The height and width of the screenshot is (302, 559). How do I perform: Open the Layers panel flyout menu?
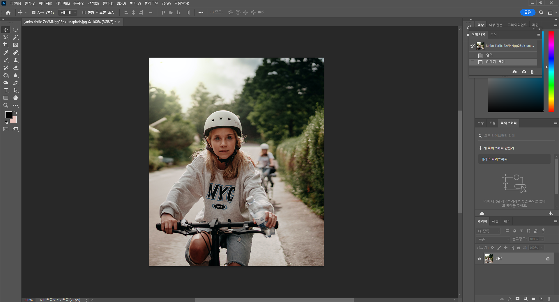pos(556,221)
